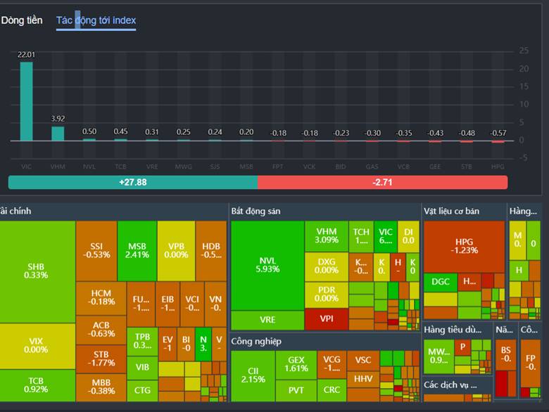Click the green +27.88 summary bar
This screenshot has width=549, height=412.
133,182
